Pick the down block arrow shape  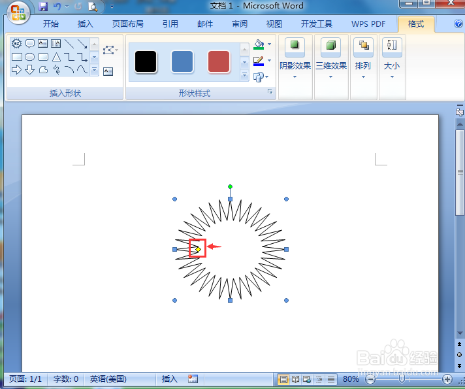click(29, 70)
